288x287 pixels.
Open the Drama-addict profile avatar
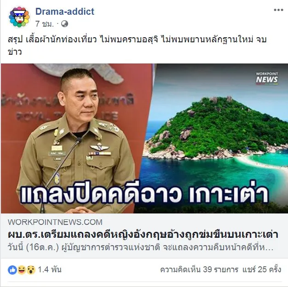coord(19,17)
